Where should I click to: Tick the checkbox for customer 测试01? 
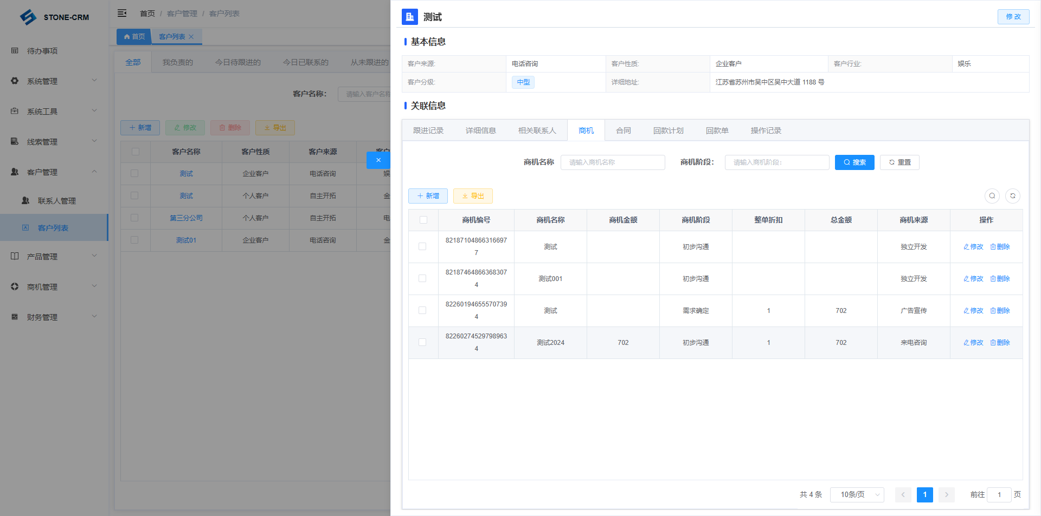(134, 240)
